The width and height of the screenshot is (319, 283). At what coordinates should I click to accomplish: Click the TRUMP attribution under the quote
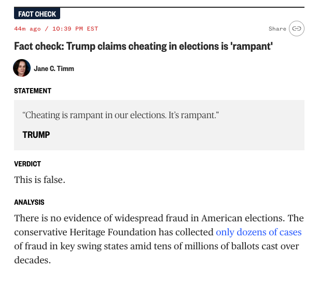36,135
